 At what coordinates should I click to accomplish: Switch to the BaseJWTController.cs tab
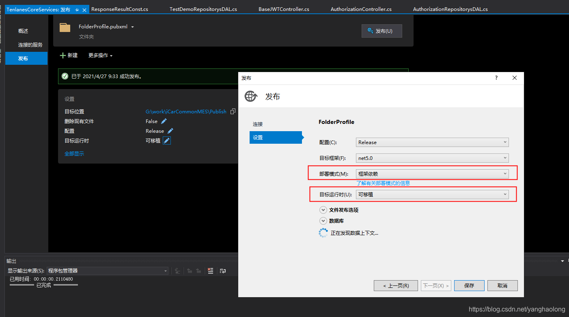(x=284, y=9)
